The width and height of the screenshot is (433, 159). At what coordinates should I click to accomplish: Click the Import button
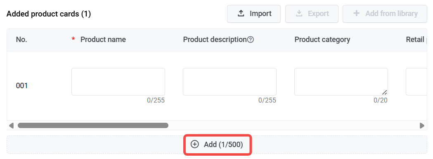pyautogui.click(x=254, y=14)
